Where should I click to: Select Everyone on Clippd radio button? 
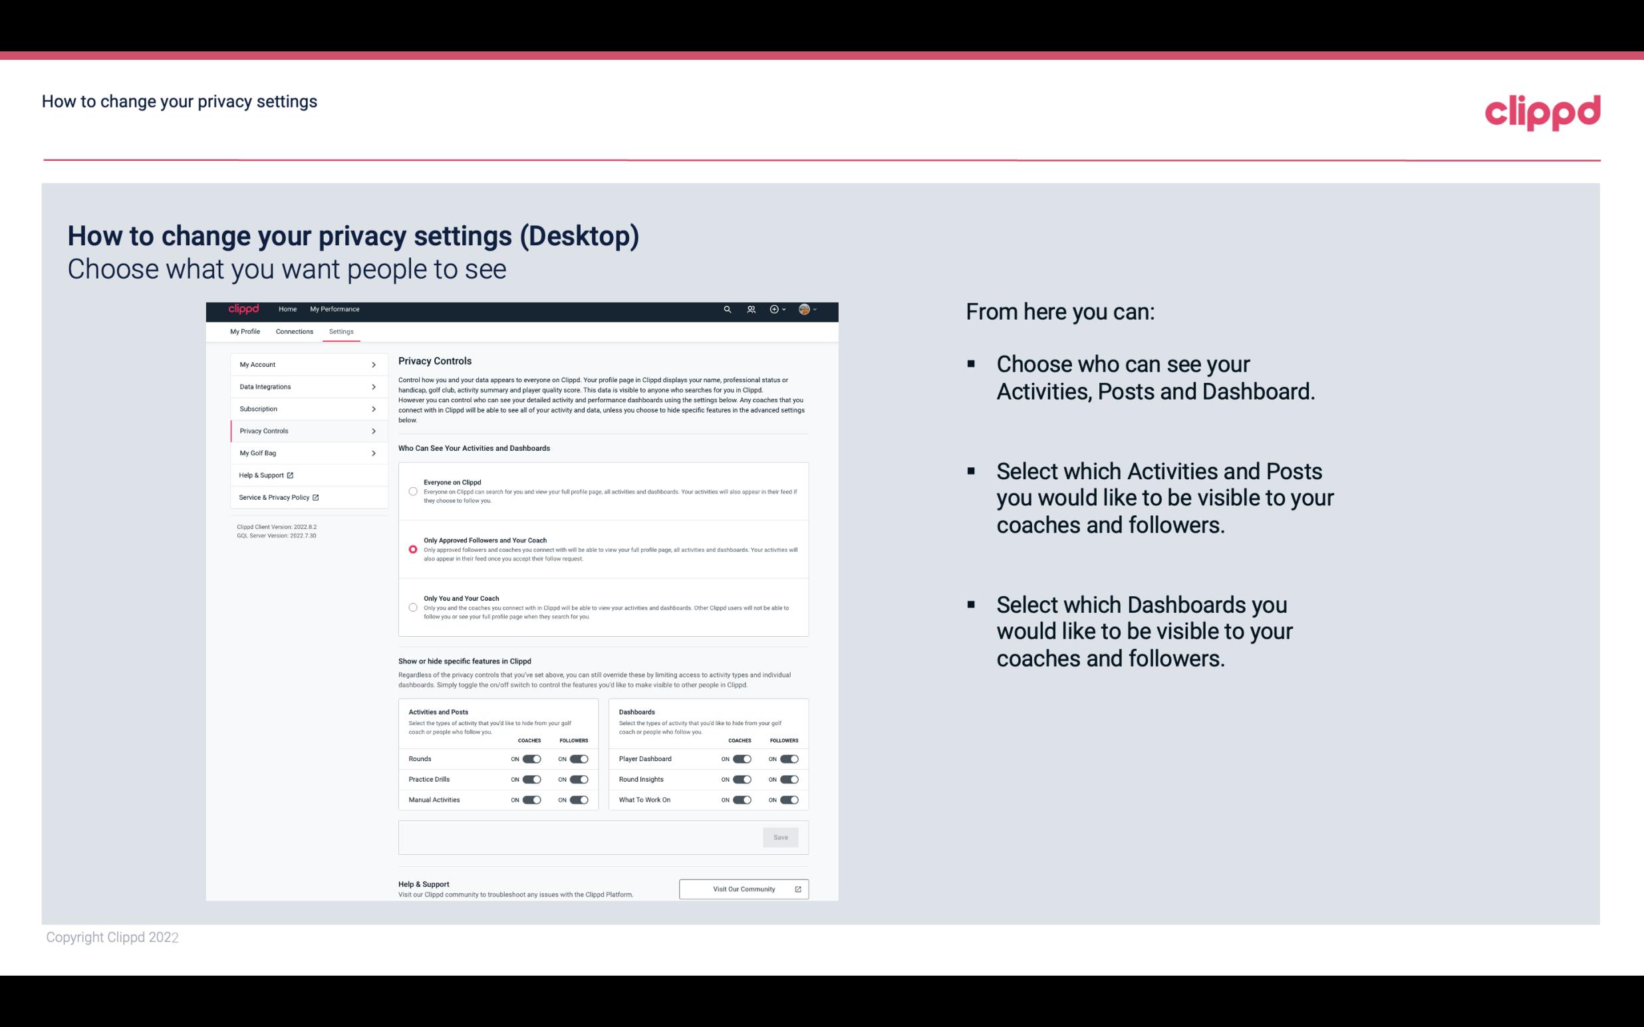(x=412, y=490)
